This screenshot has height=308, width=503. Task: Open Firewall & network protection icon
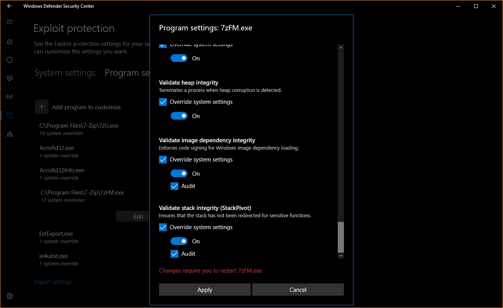coord(10,97)
